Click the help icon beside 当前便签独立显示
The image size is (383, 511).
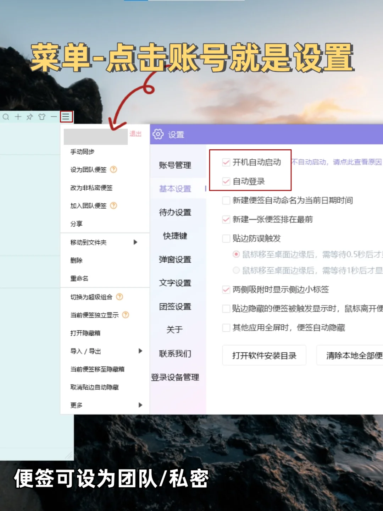tap(125, 315)
